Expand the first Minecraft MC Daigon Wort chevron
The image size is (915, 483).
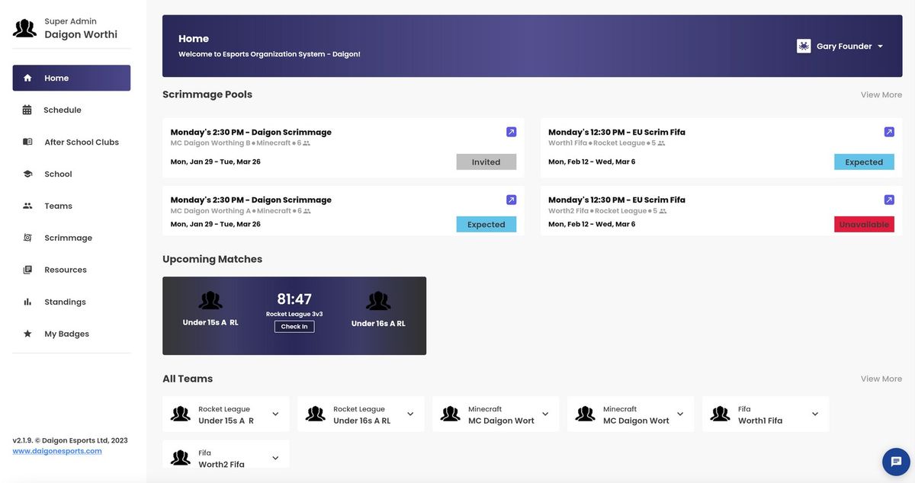545,414
